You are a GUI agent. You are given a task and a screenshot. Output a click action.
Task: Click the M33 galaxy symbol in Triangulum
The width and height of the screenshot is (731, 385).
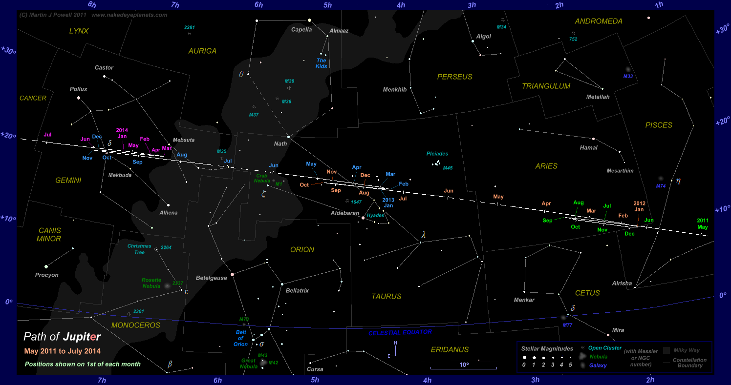click(x=628, y=70)
